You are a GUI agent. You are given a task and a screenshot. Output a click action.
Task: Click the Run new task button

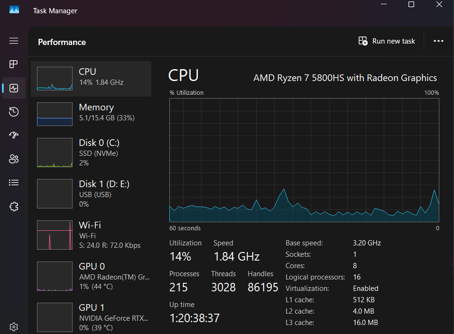[x=387, y=41]
